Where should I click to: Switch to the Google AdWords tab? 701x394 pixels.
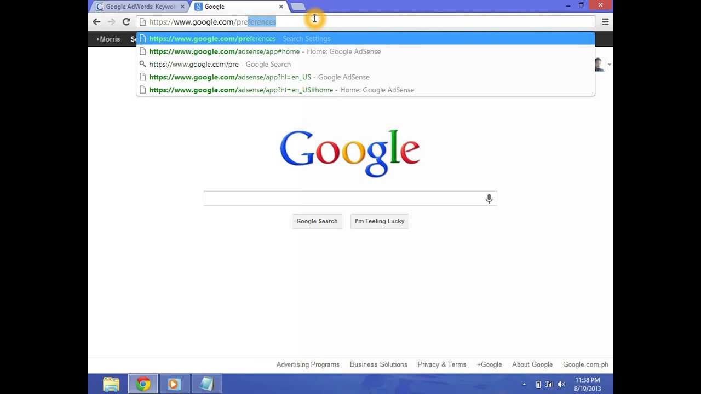tap(141, 7)
